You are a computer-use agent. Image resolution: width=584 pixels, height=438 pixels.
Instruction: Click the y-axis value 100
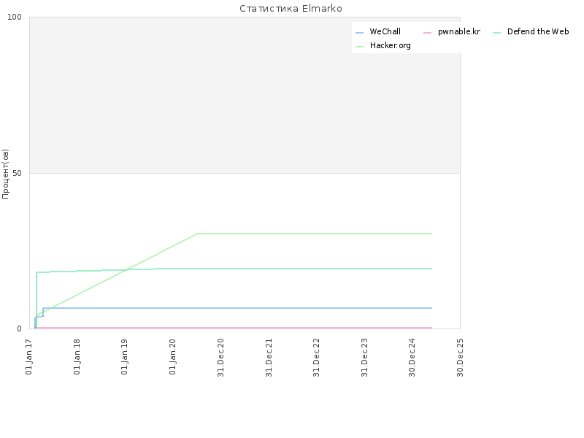click(x=15, y=17)
